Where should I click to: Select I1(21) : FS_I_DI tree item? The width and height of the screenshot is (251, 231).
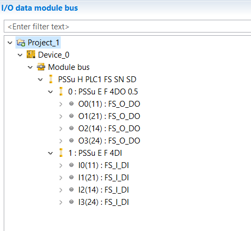103,178
